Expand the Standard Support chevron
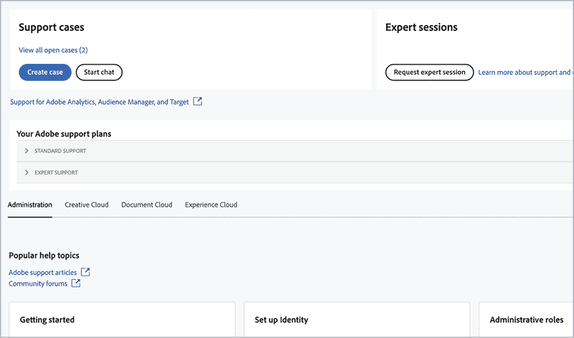Image resolution: width=574 pixels, height=338 pixels. pos(27,151)
